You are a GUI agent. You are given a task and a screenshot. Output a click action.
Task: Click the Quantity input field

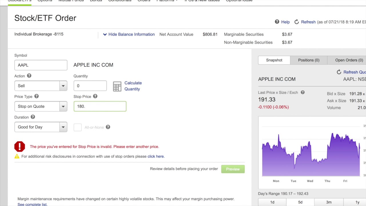point(90,86)
